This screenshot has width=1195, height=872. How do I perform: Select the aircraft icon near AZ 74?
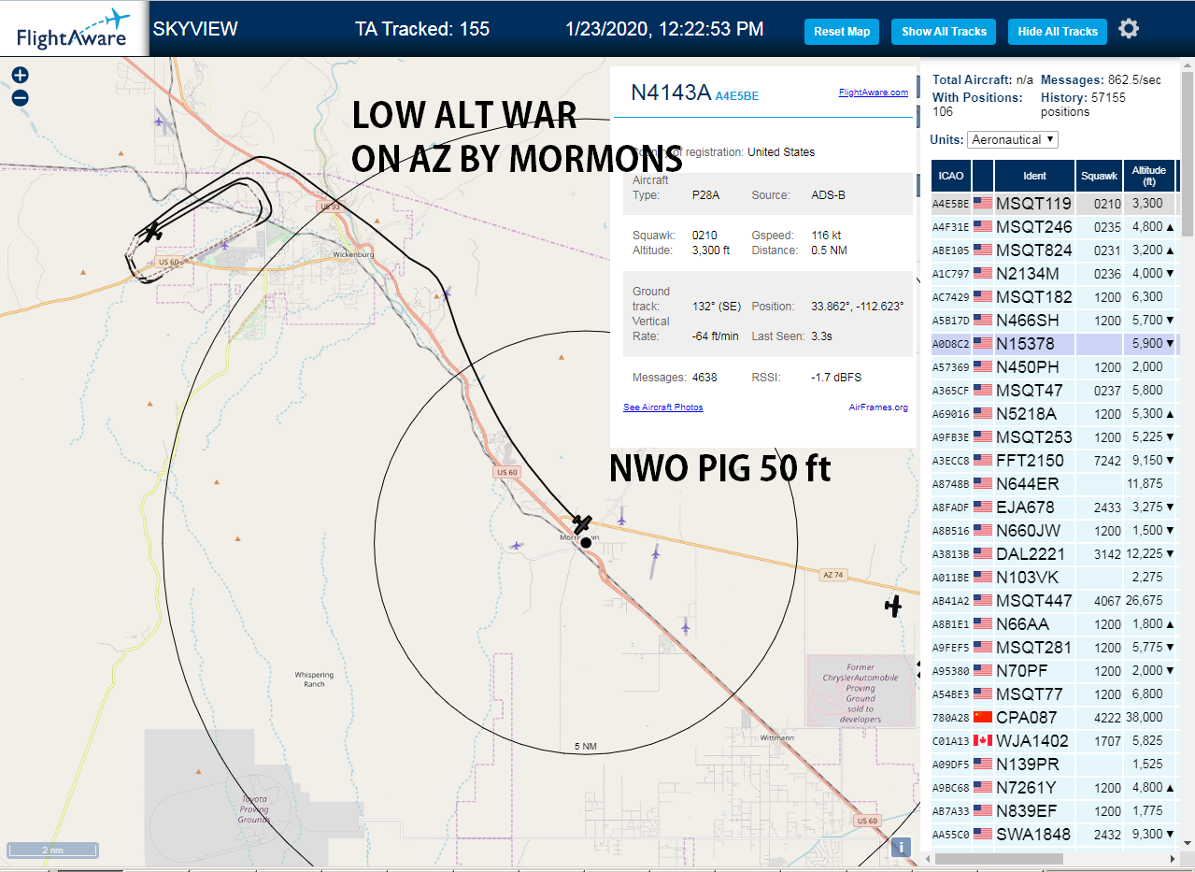[893, 607]
